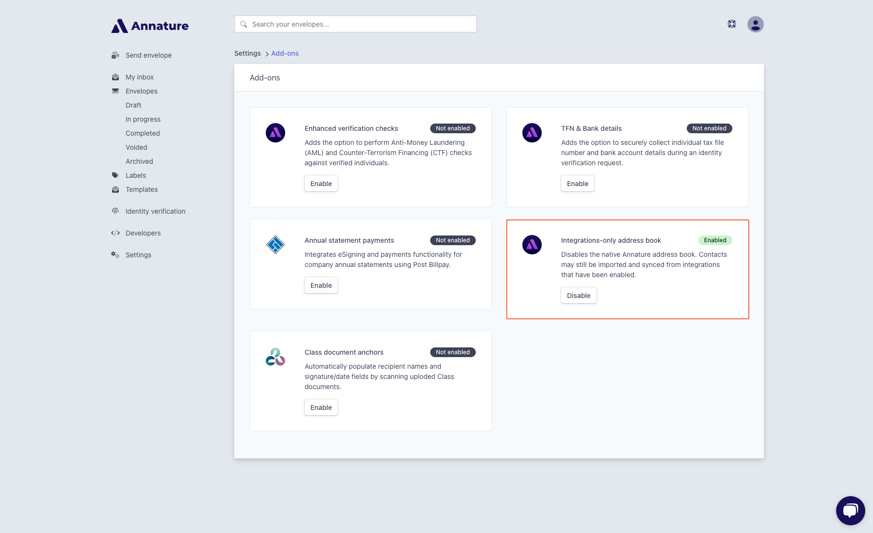873x533 pixels.
Task: Enable Enhanced verification checks add-on
Action: click(x=321, y=184)
